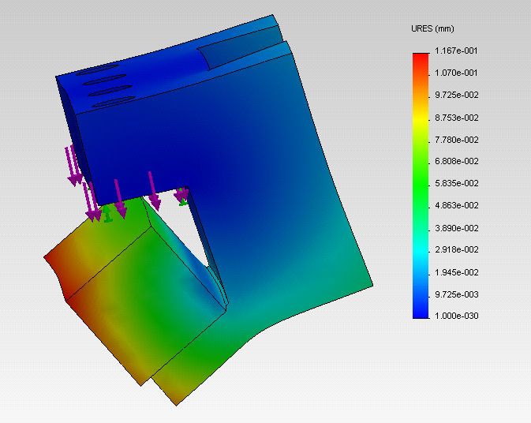Select the 1.167e-001 maximum legend value
Viewport: 531px width, 423px height.
456,51
